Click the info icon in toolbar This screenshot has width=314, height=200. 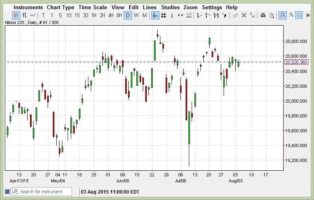pyautogui.click(x=172, y=15)
